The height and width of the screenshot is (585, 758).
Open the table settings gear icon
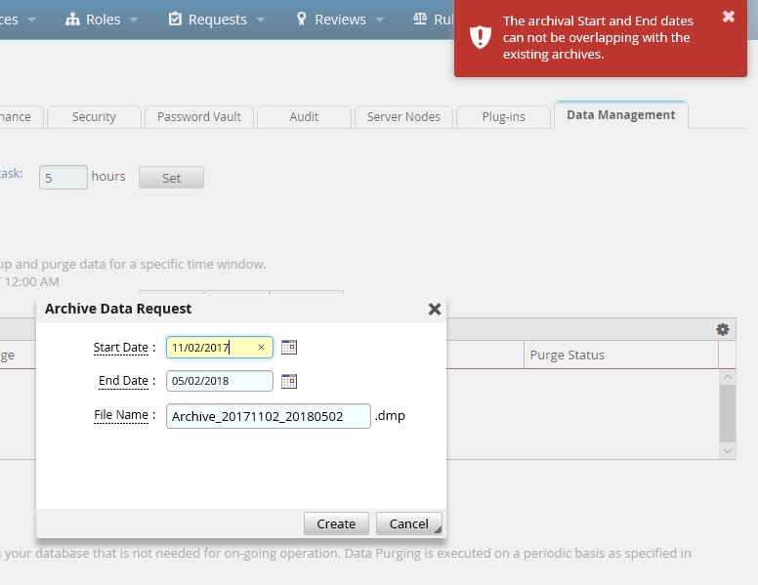[723, 330]
